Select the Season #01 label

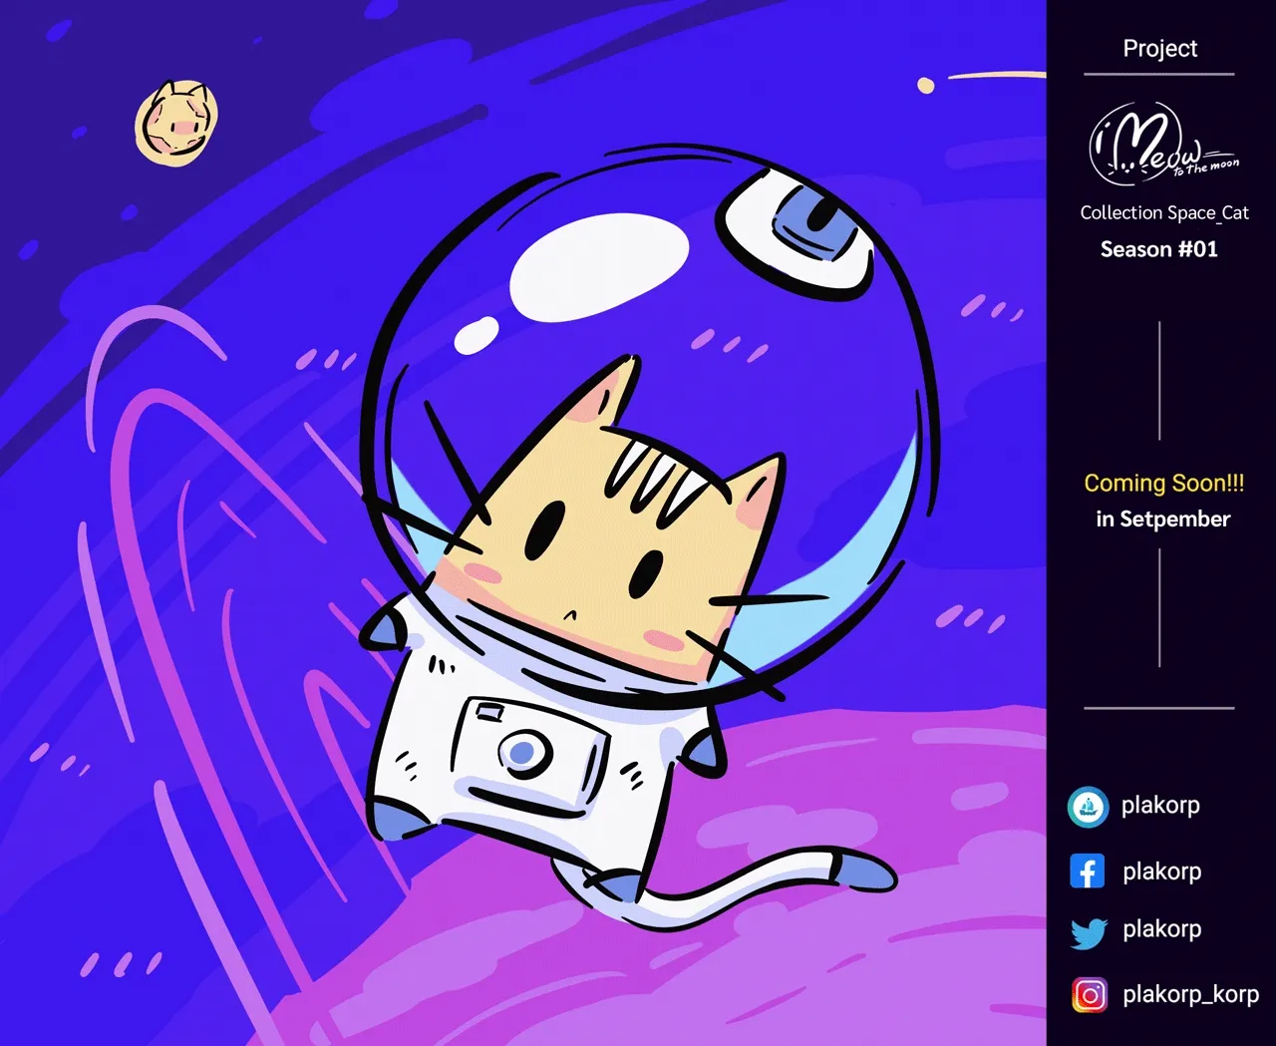point(1158,249)
